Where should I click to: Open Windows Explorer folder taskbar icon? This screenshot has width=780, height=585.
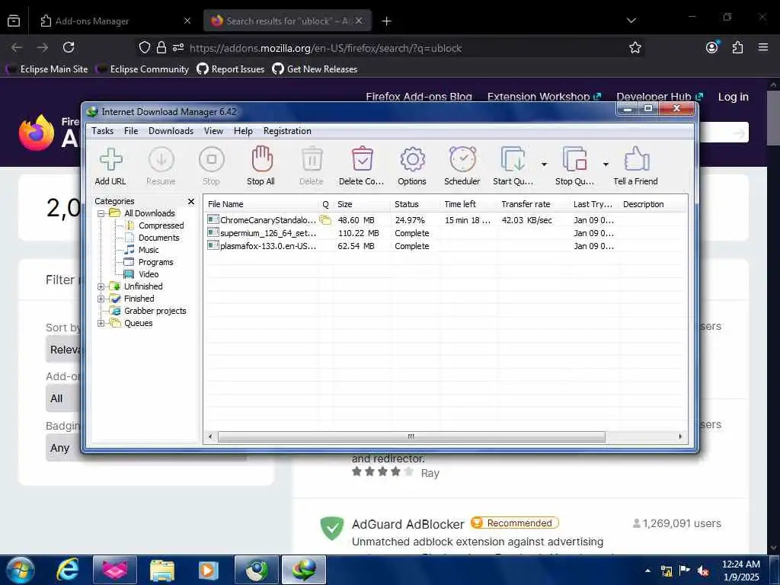pyautogui.click(x=161, y=571)
